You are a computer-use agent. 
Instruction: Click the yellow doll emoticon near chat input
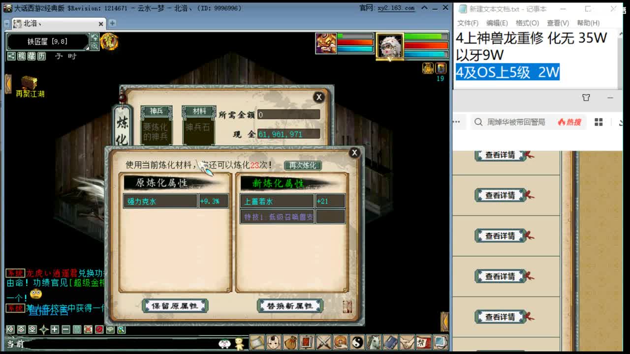[239, 343]
